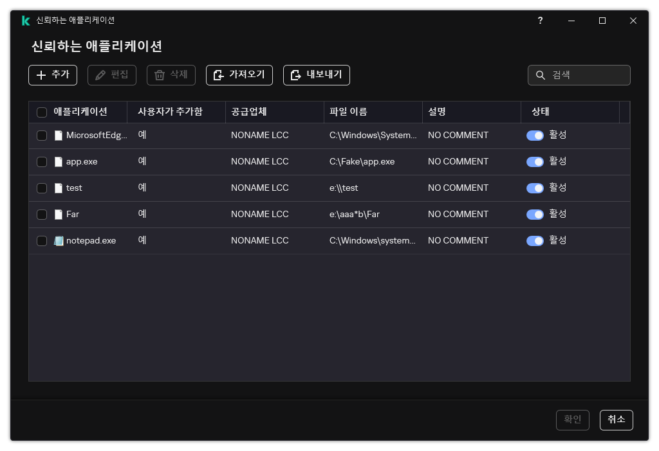Click the Export (내보내기) icon

pos(295,75)
